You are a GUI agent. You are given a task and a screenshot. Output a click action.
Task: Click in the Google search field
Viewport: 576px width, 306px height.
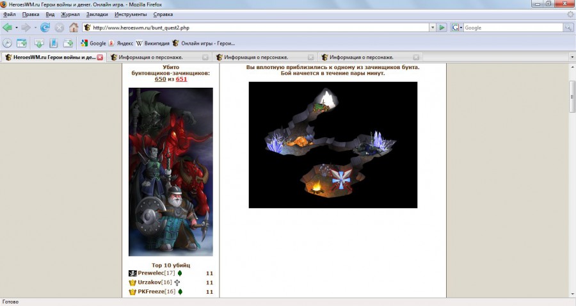[512, 28]
